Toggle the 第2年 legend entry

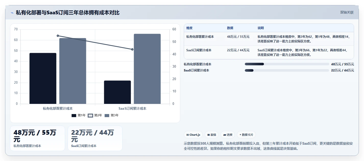[x=95, y=115]
